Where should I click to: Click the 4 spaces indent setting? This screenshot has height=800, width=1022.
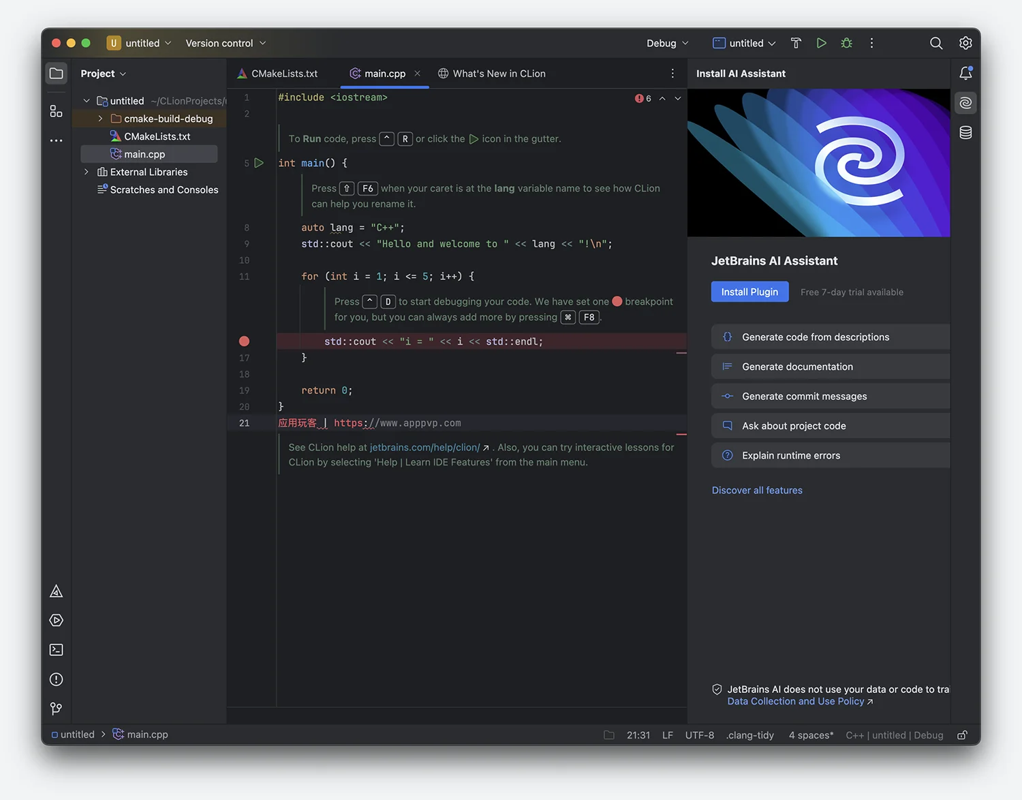click(811, 735)
